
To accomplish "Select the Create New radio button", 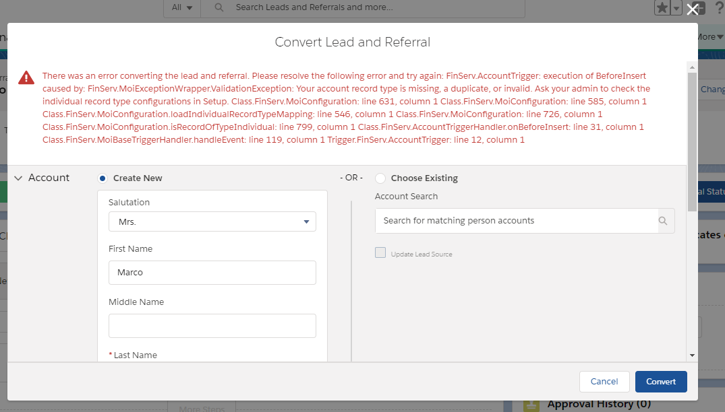I will (103, 178).
